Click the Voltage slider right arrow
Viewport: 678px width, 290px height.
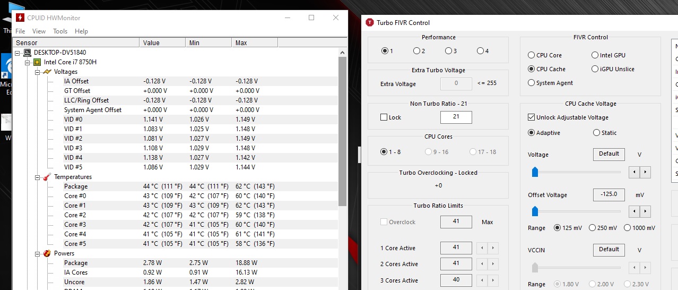[645, 172]
